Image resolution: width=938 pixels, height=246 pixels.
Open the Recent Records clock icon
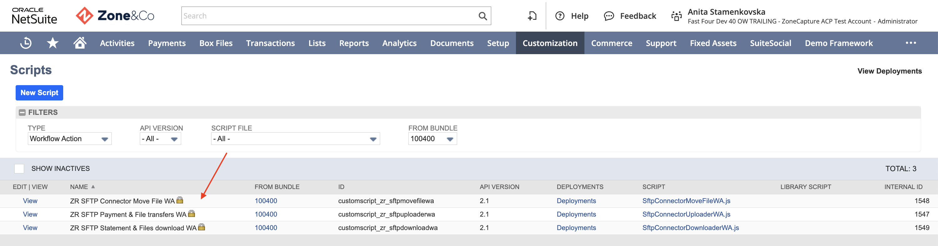(x=26, y=43)
